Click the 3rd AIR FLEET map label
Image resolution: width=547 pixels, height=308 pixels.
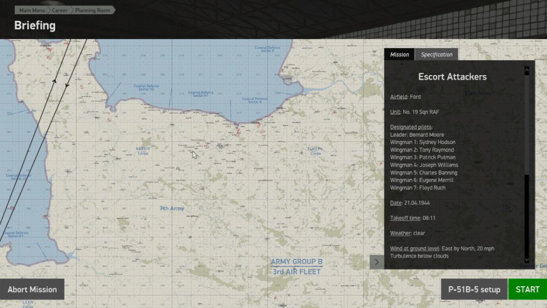coord(296,272)
